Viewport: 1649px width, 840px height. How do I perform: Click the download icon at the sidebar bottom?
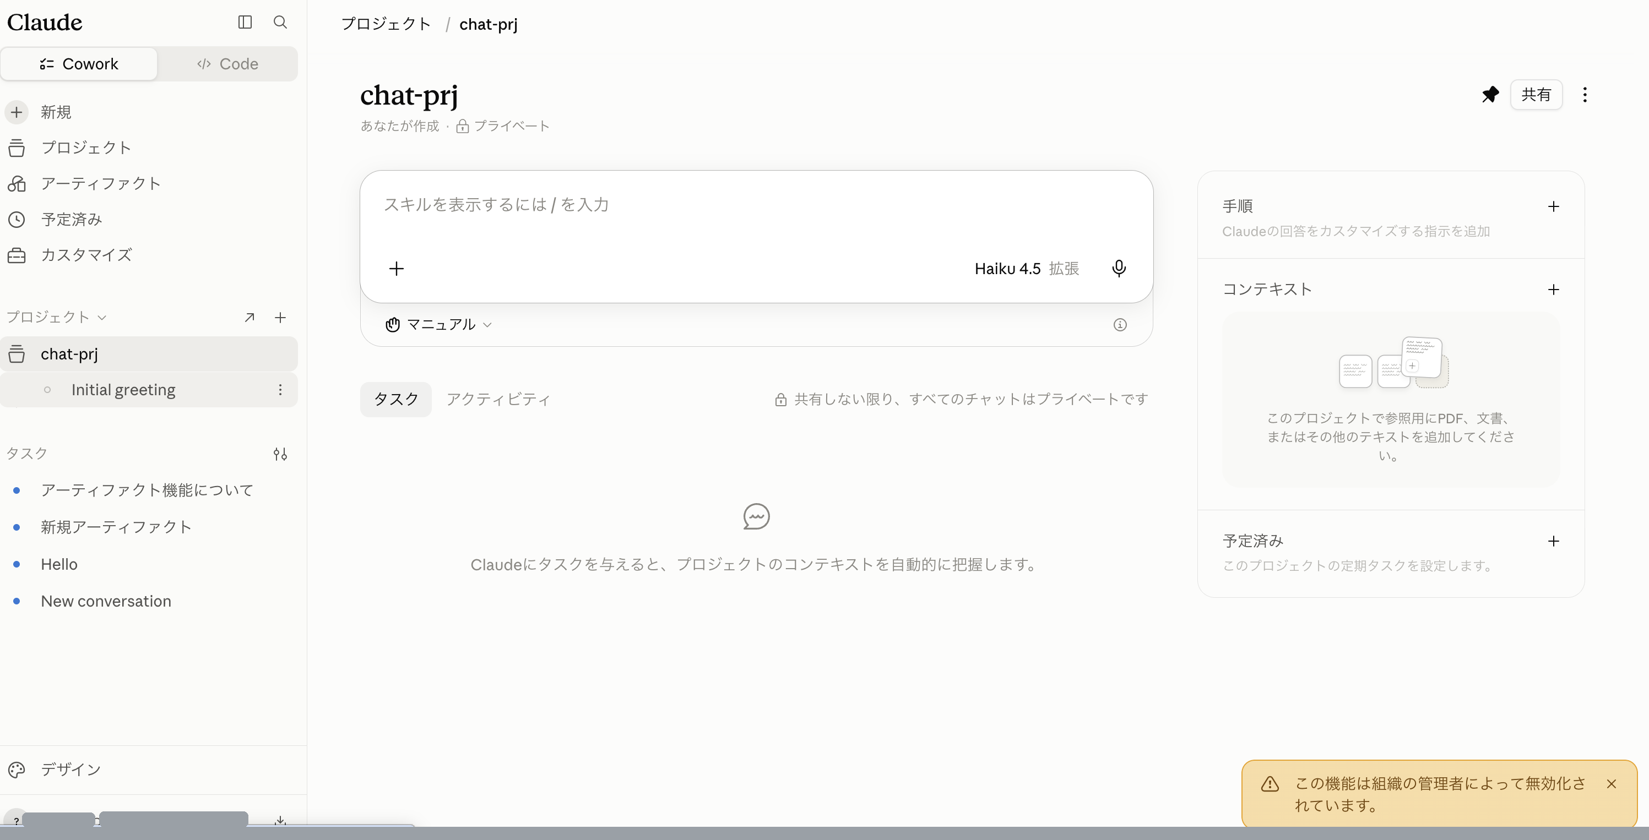(x=280, y=820)
